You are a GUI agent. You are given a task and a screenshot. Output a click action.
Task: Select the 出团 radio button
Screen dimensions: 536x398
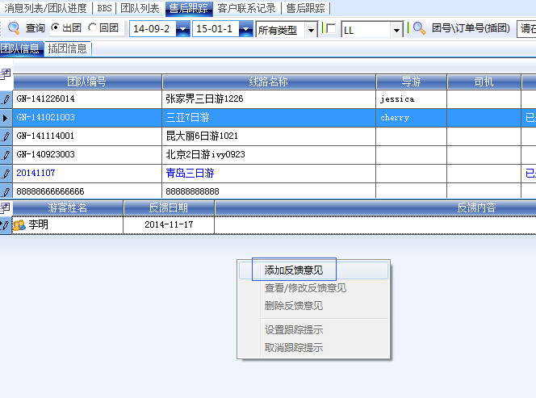56,28
